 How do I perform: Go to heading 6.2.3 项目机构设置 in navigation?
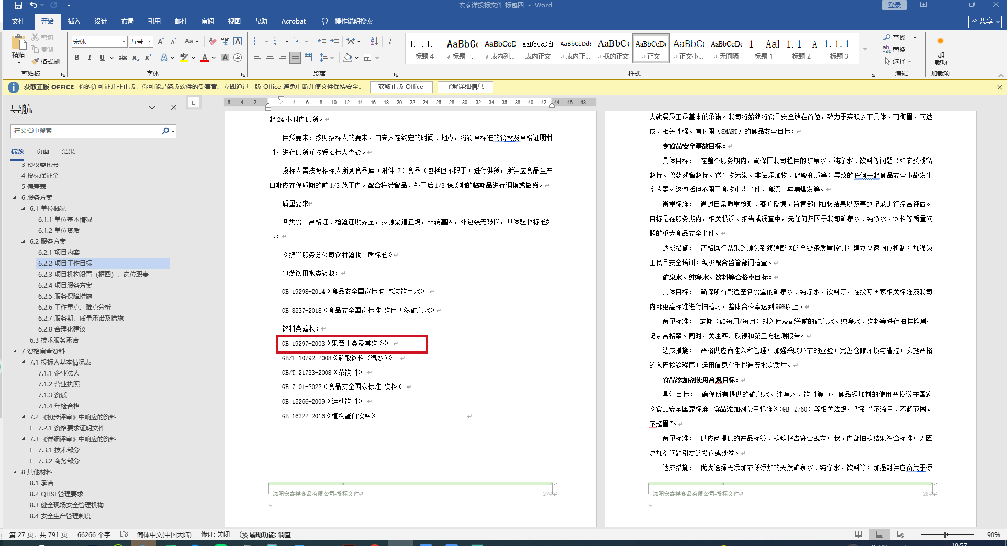click(93, 274)
